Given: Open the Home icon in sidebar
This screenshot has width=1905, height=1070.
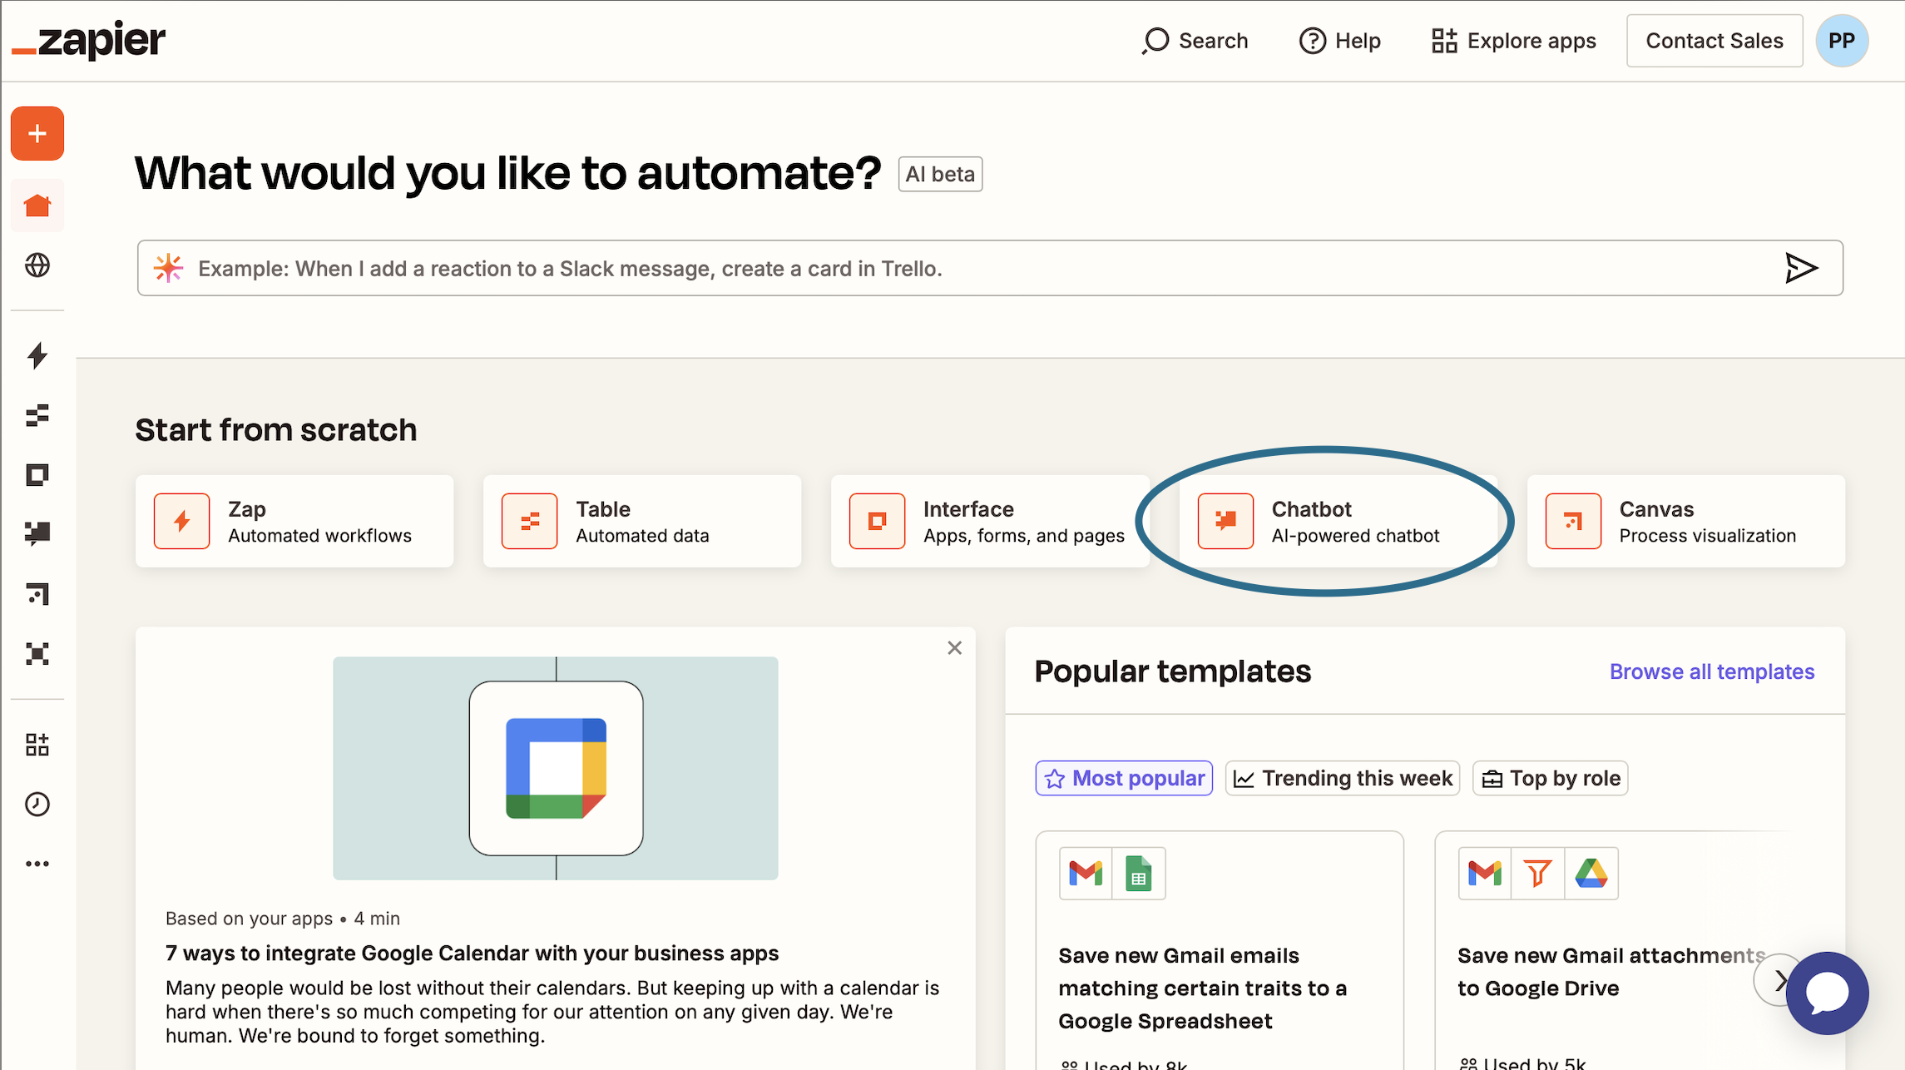Looking at the screenshot, I should pyautogui.click(x=37, y=206).
